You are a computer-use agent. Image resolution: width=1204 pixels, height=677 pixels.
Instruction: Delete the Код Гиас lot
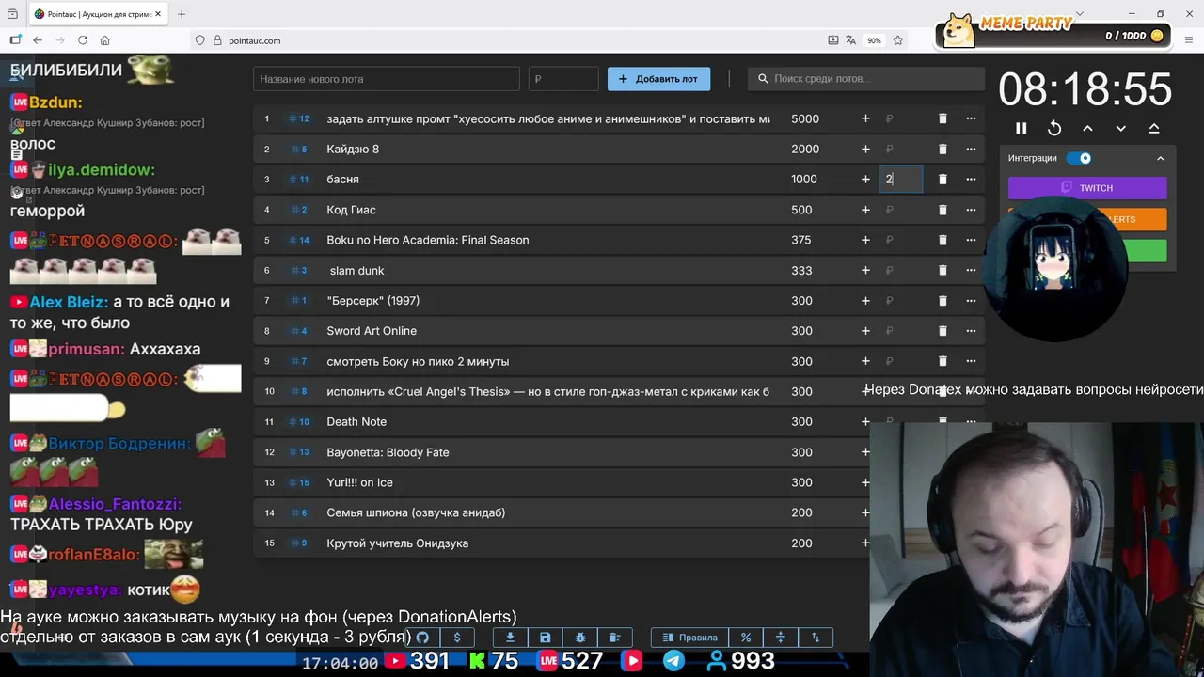coord(943,210)
